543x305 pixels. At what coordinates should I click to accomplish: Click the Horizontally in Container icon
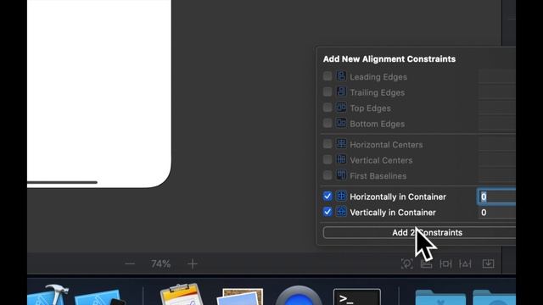341,196
